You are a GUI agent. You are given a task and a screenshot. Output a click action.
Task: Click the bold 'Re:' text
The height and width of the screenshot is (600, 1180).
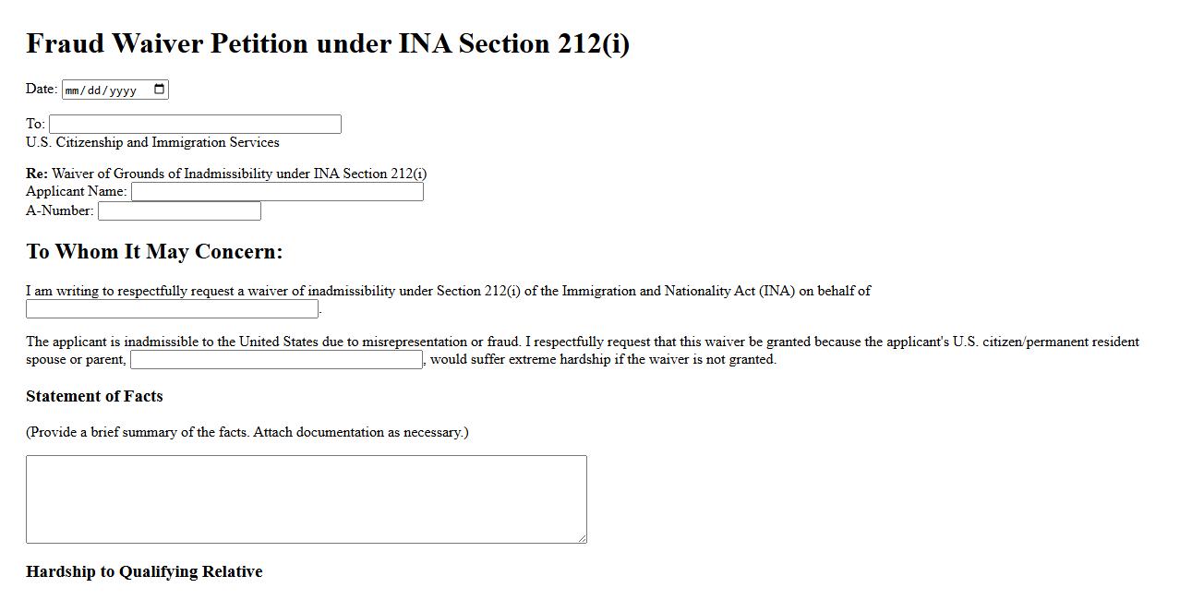pos(37,174)
